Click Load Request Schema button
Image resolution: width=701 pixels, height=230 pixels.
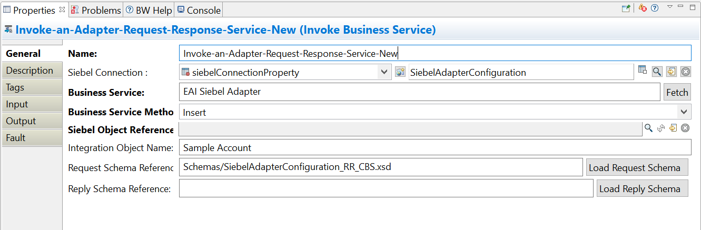(x=637, y=167)
